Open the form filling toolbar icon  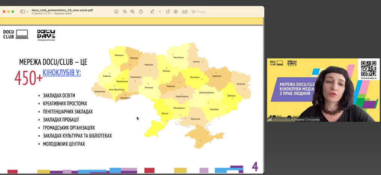click(x=185, y=12)
